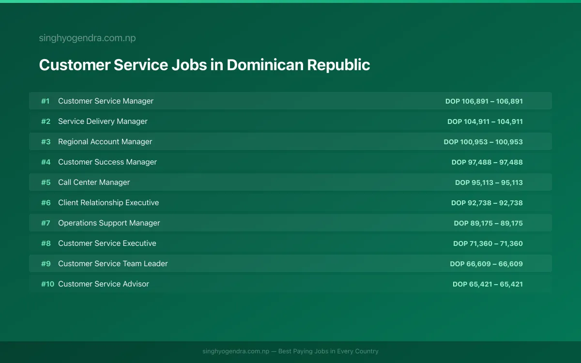Click salary DOP 106,891 – 106,891
This screenshot has height=363, width=581.
(x=484, y=101)
